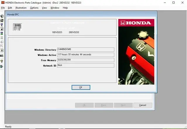Open the Illustration menu
187x129 pixels.
pos(21,8)
